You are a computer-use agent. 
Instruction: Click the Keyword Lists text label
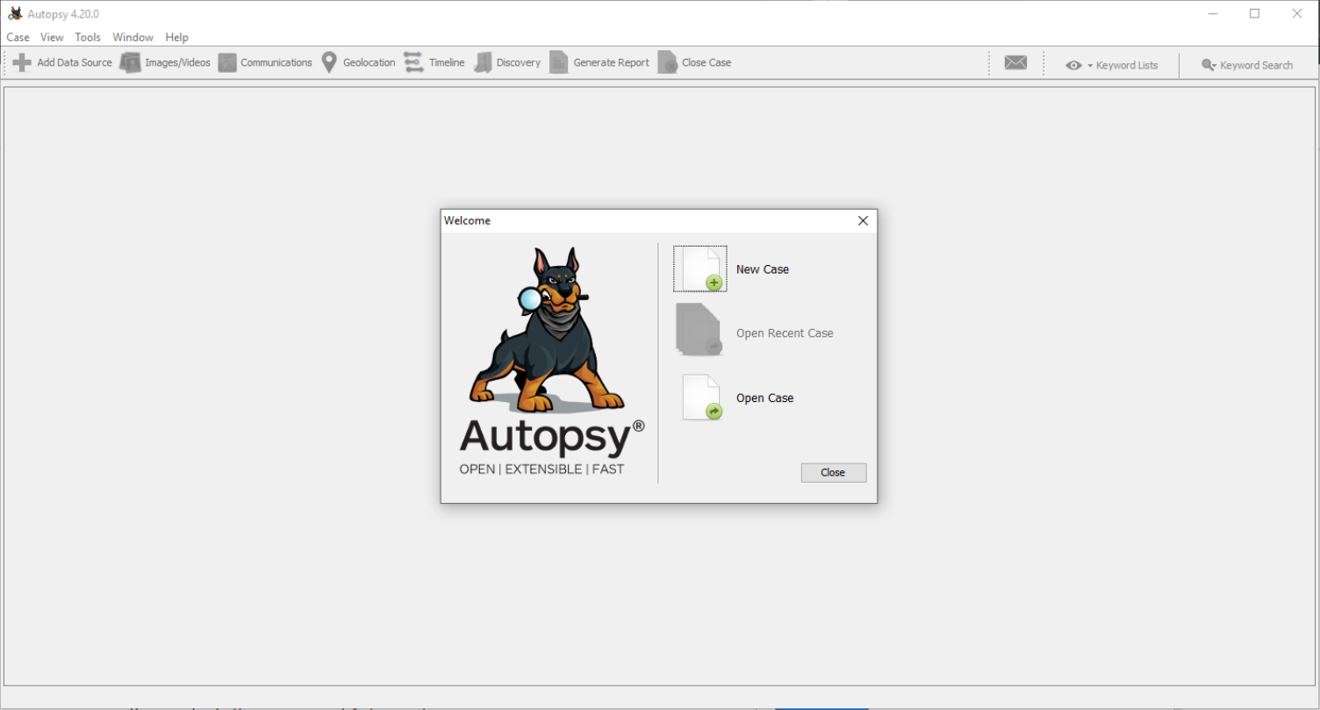click(1127, 66)
